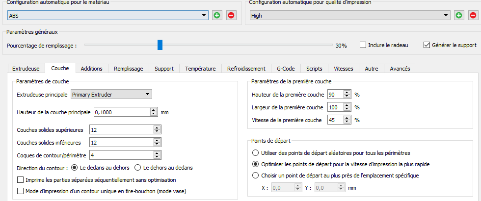Click the Hauteur de la couche principale field
481x201 pixels.
pyautogui.click(x=121, y=112)
